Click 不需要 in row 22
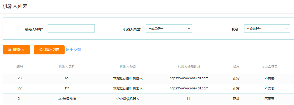 (x=269, y=89)
